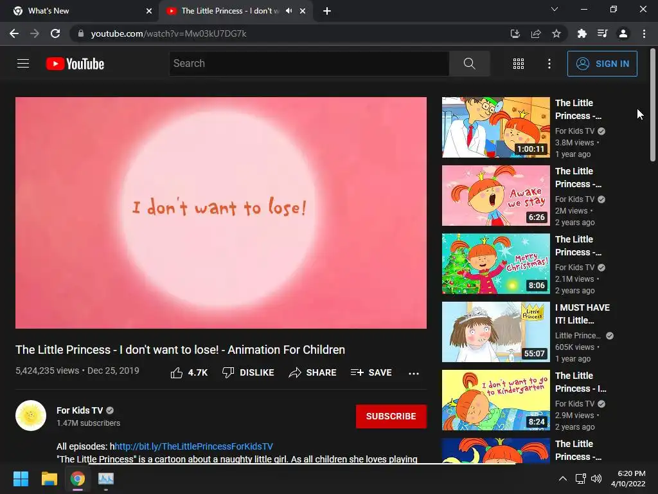The width and height of the screenshot is (658, 494).
Task: Open the I MUST HAVE IT video thumbnail
Action: point(495,332)
